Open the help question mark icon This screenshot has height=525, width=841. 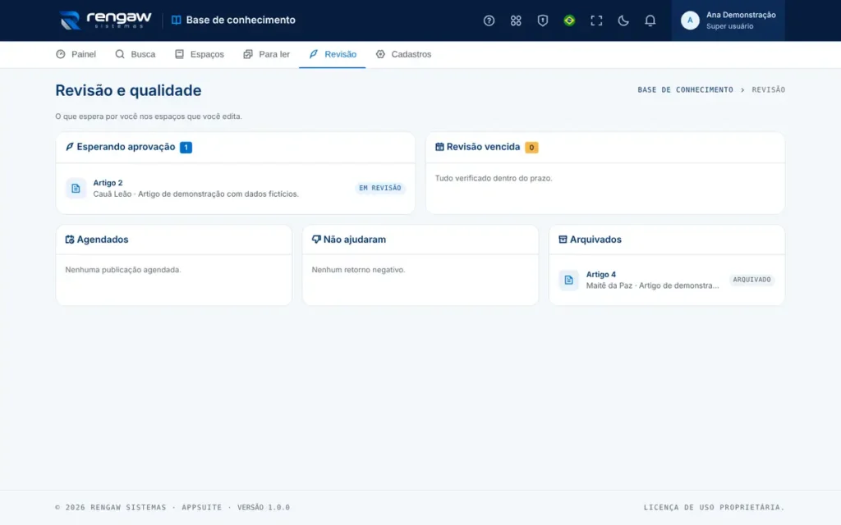pos(489,21)
